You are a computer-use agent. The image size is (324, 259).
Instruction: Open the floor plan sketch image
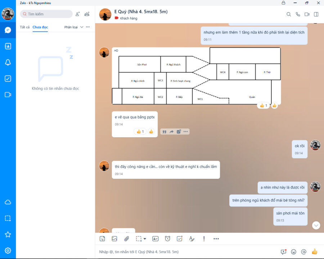point(196,76)
